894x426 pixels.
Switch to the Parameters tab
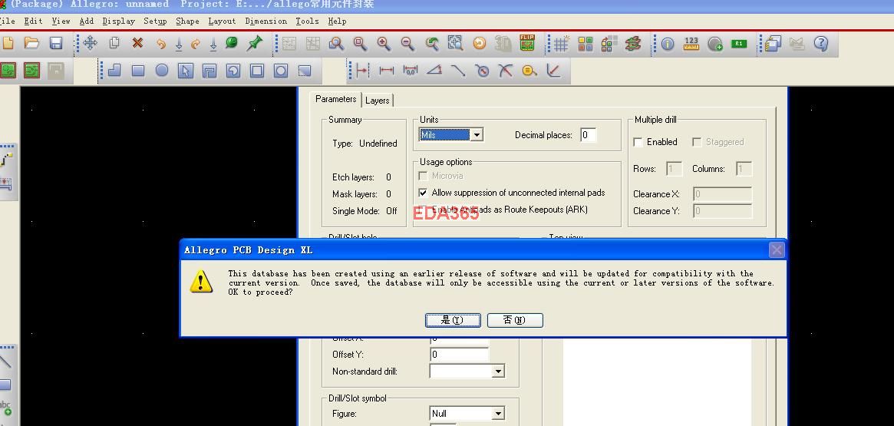click(x=336, y=99)
